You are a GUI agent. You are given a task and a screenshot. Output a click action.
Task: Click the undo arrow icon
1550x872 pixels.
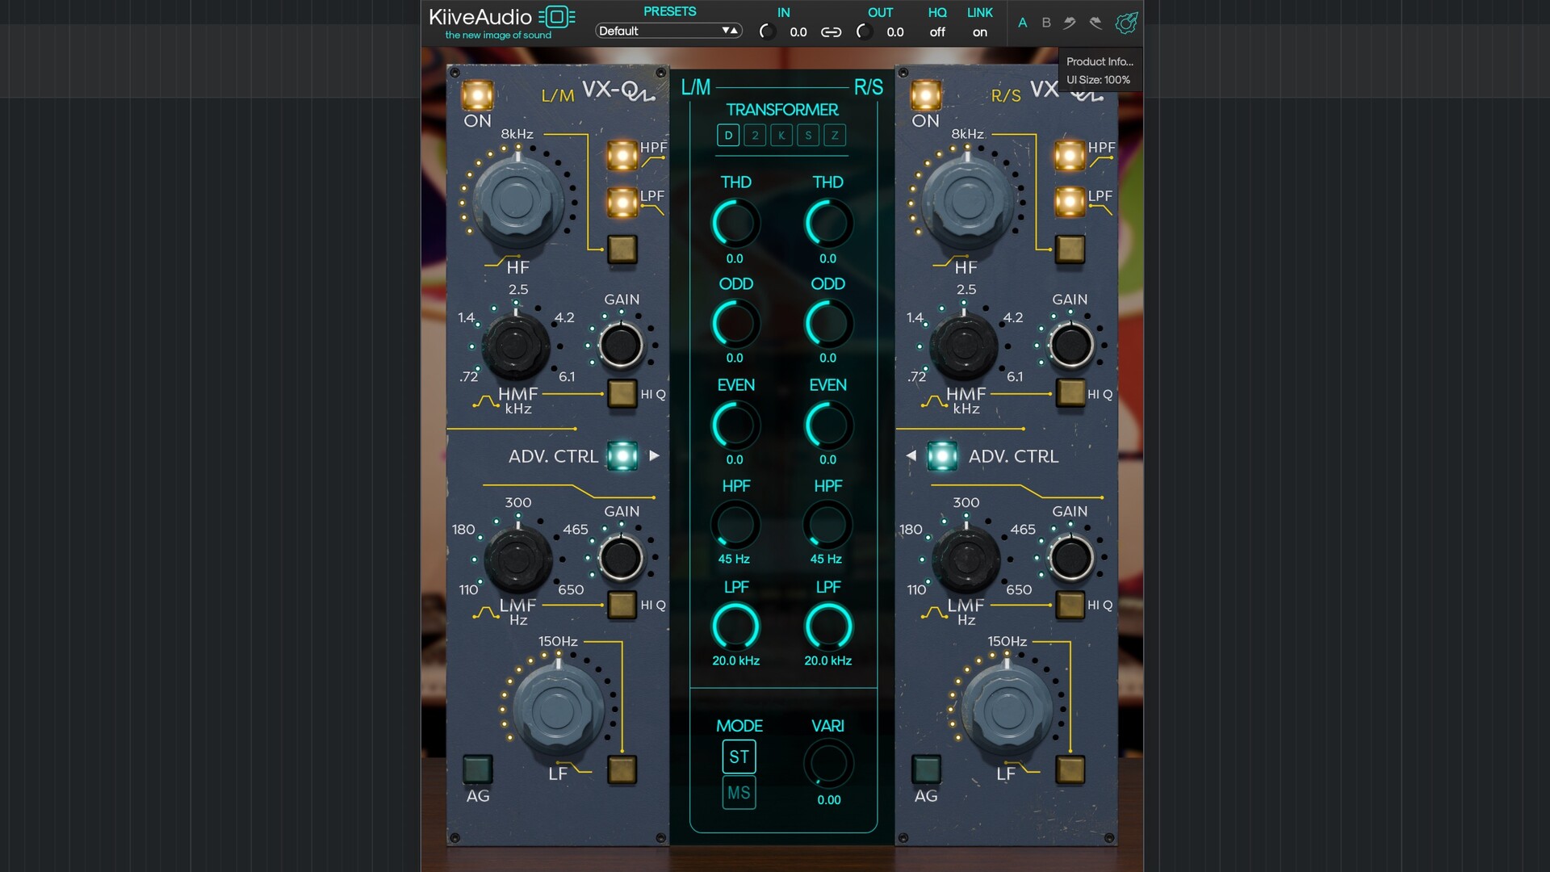pos(1070,23)
